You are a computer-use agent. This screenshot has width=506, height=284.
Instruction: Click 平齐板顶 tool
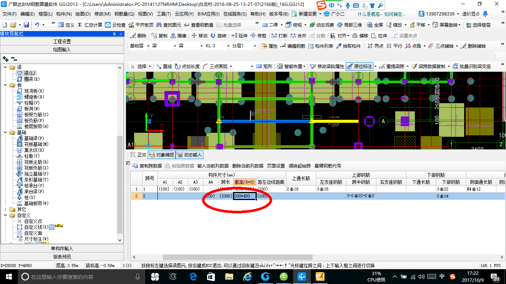pos(140,25)
